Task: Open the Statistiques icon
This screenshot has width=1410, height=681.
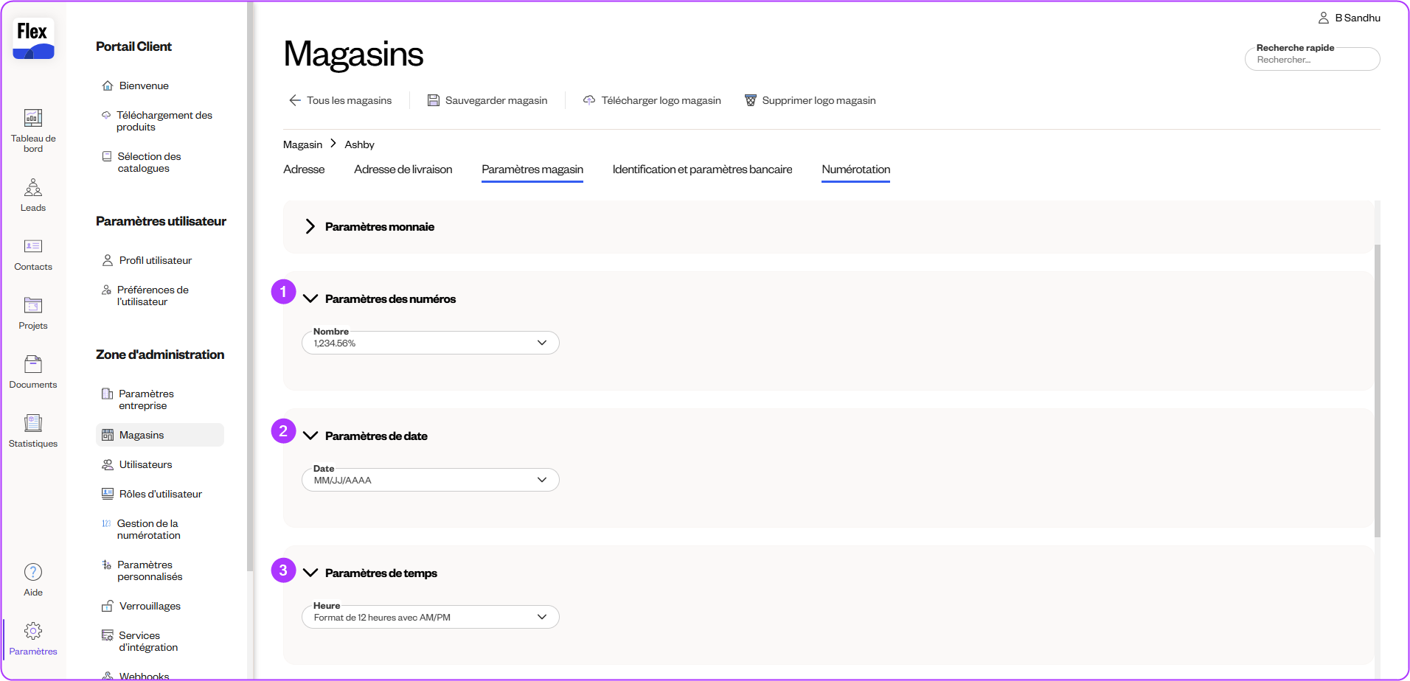Action: tap(33, 424)
